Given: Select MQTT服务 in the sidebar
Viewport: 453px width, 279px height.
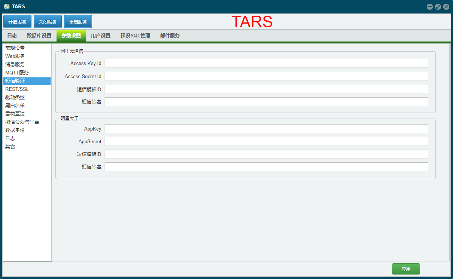Looking at the screenshot, I should pos(27,73).
